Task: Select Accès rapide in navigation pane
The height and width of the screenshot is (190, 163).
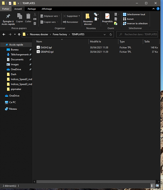Action: click(x=16, y=45)
